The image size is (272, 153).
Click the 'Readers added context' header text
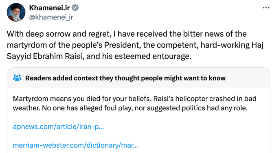click(125, 78)
